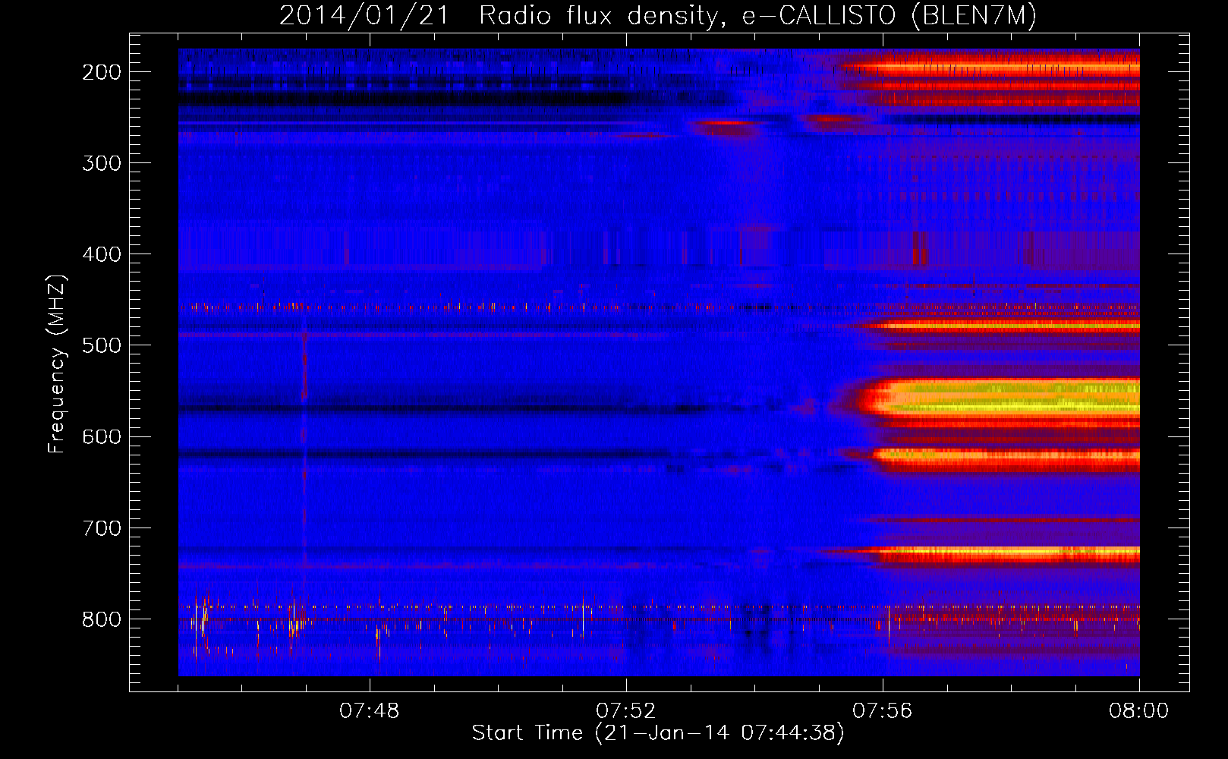Screen dimensions: 1228x759
Task: Click the 'Frequency (MHZ)' y-axis label
Action: pyautogui.click(x=56, y=364)
